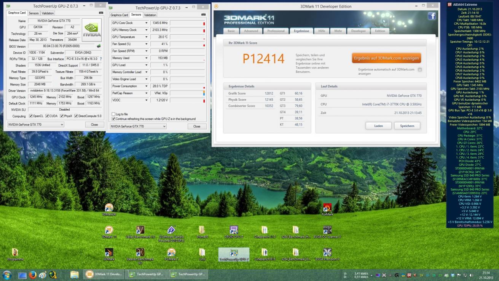Click the BIOS Version field in GPU-Z

tap(61, 46)
